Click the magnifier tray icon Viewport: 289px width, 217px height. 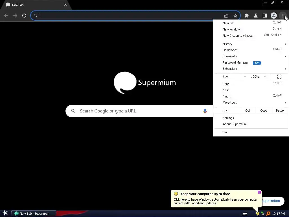[268, 214]
